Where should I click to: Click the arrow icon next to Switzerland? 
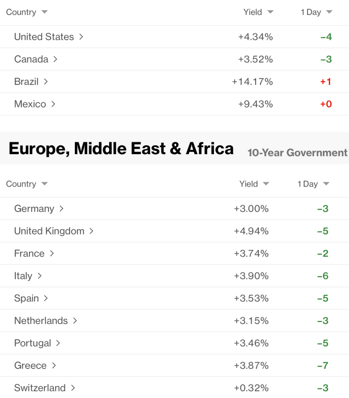pyautogui.click(x=73, y=388)
